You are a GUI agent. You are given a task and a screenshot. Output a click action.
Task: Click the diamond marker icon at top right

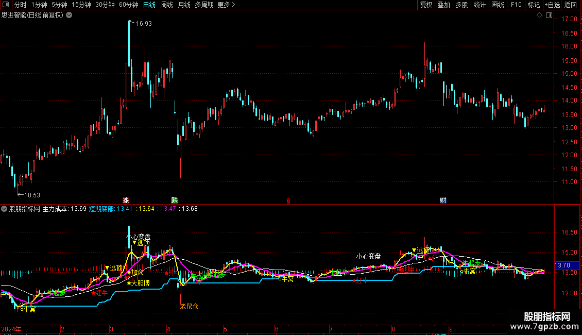pyautogui.click(x=539, y=15)
